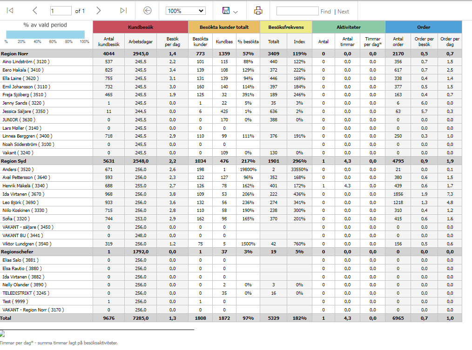Open the 100% zoom level dropdown
The width and height of the screenshot is (472, 350).
coord(185,11)
